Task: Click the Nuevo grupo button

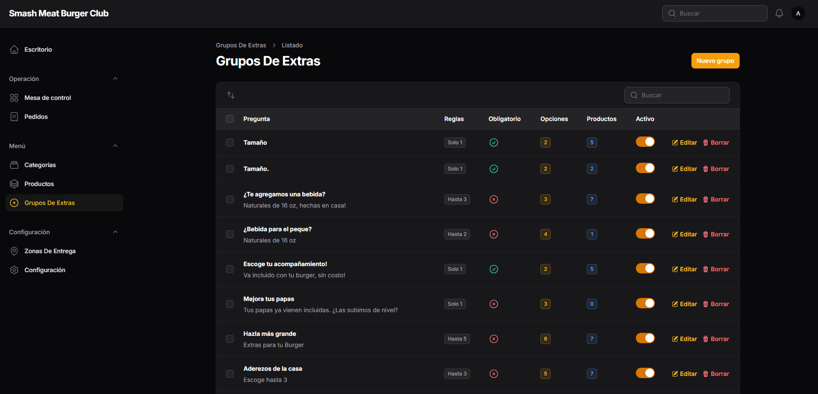Action: 715,61
